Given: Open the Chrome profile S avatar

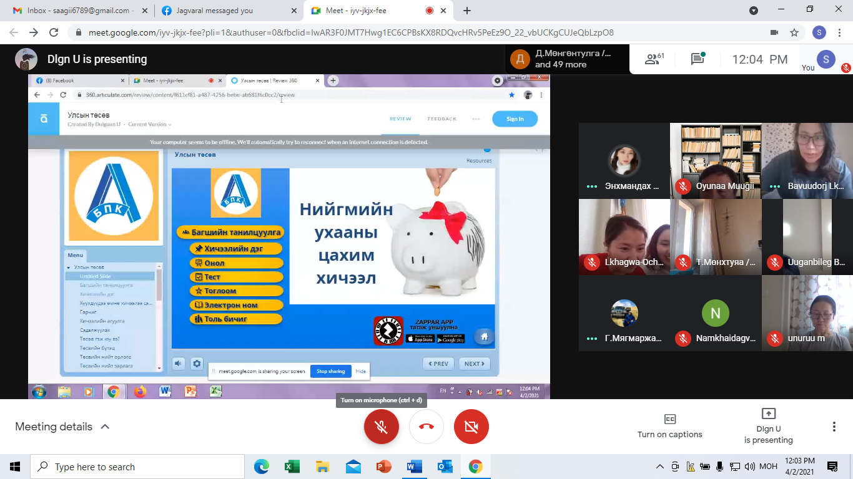Looking at the screenshot, I should click(819, 32).
